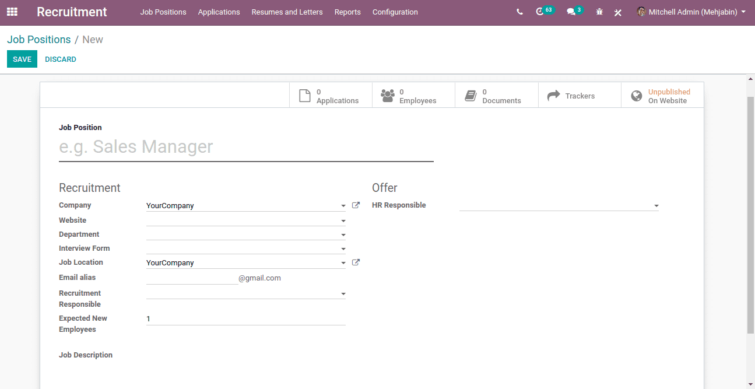Image resolution: width=755 pixels, height=389 pixels.
Task: Click the '@gmail.com' domain text
Action: (x=259, y=278)
